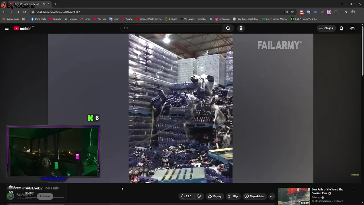Screen dimensions: 364x205
Task: Play the Best Fails of the Year thumbnail
Action: point(294,196)
